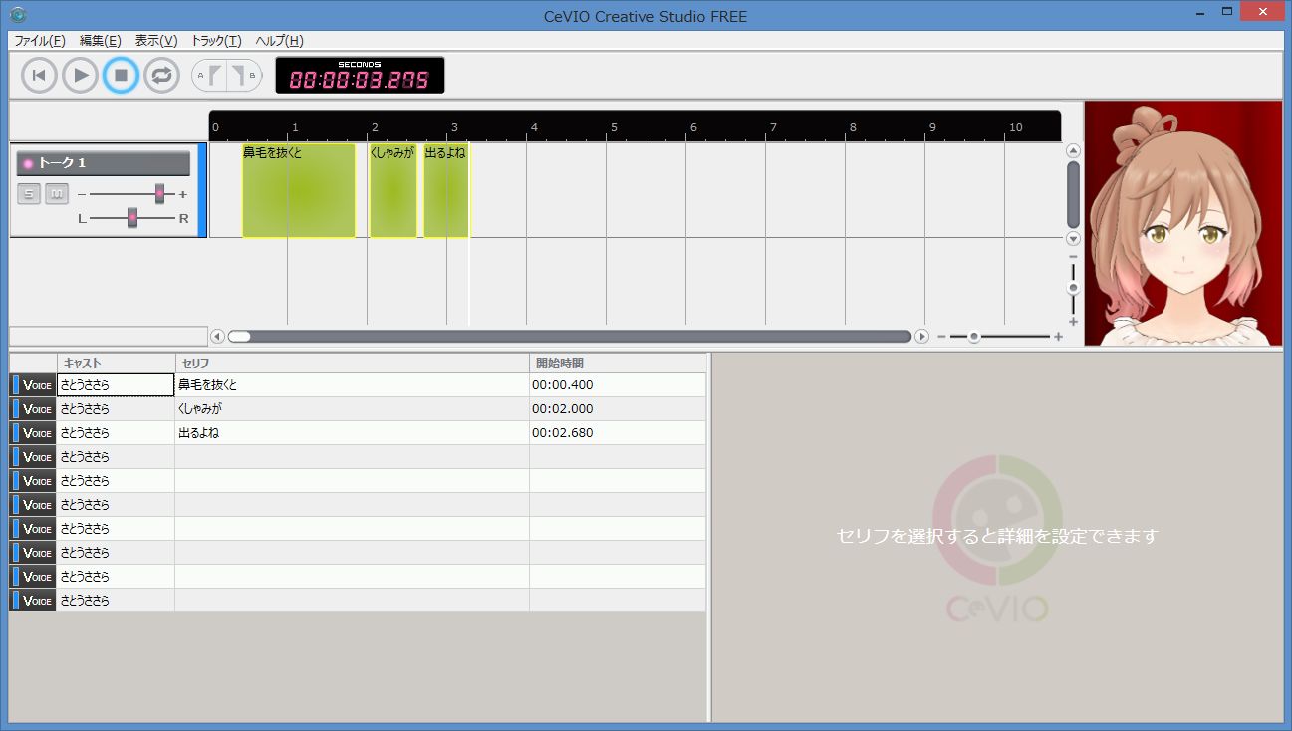
Task: Stop playback with the Stop button
Action: click(x=121, y=75)
